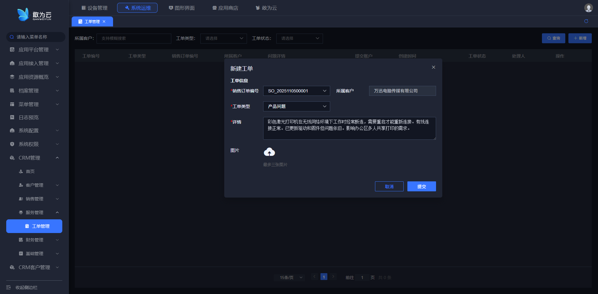This screenshot has height=294, width=598.
Task: Click the 收起侧边栏 collapse icon
Action: [x=8, y=287]
